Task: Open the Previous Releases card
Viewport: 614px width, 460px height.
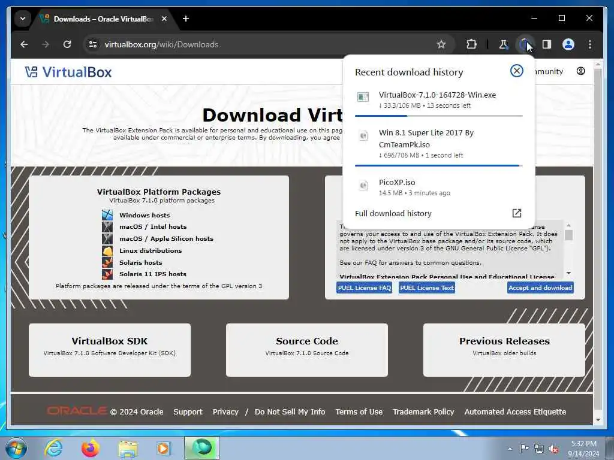Action: (504, 350)
